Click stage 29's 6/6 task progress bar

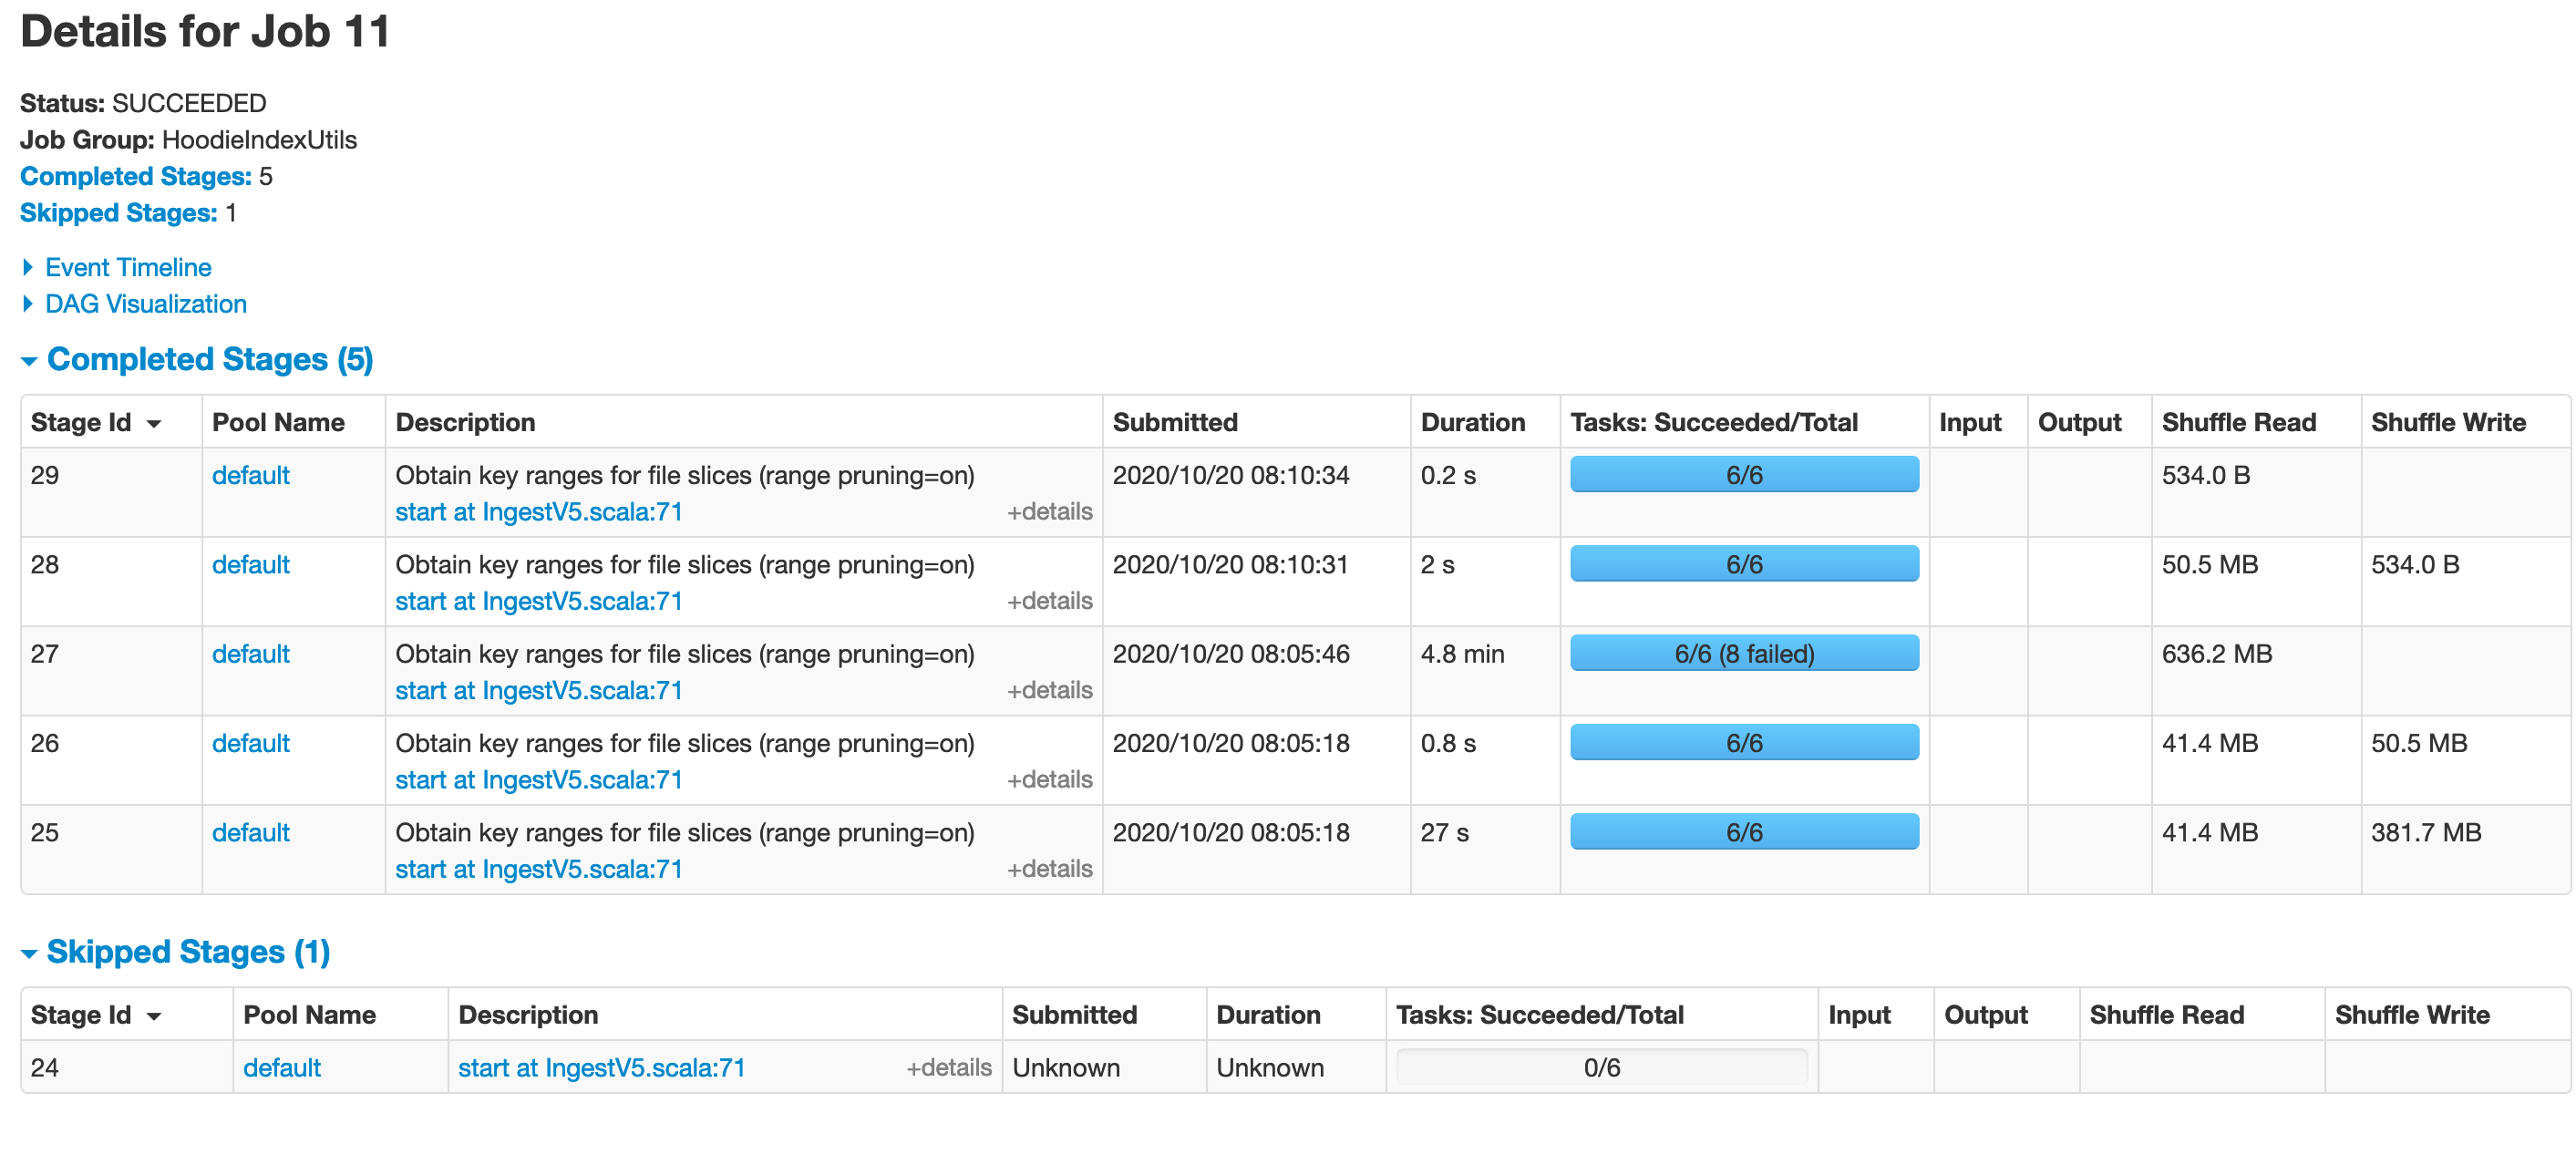pos(1744,475)
